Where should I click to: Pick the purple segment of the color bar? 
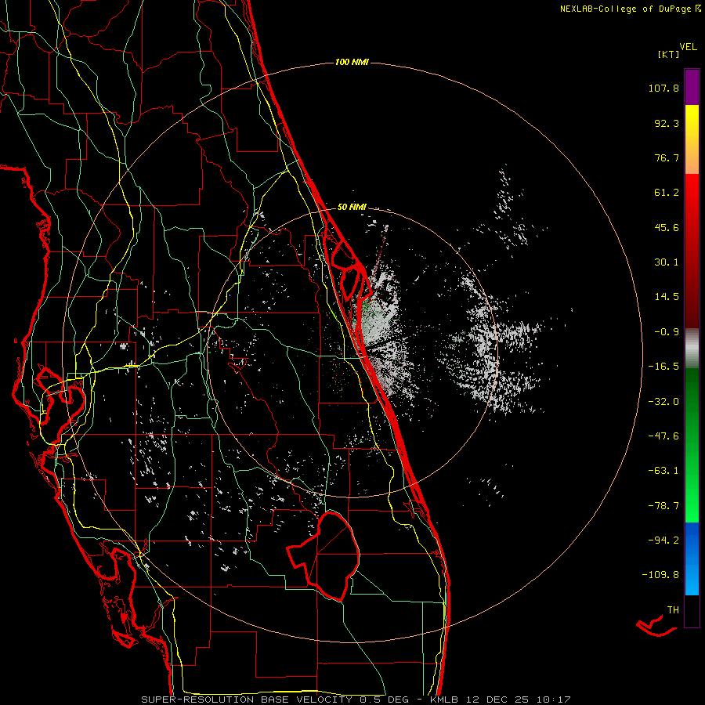tap(692, 87)
